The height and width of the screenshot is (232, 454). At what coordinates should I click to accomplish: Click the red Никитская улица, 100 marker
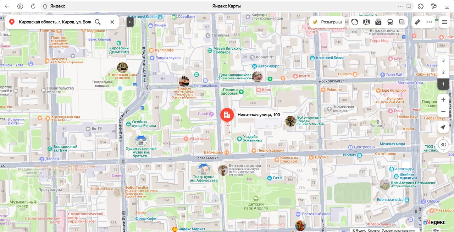pos(227,115)
